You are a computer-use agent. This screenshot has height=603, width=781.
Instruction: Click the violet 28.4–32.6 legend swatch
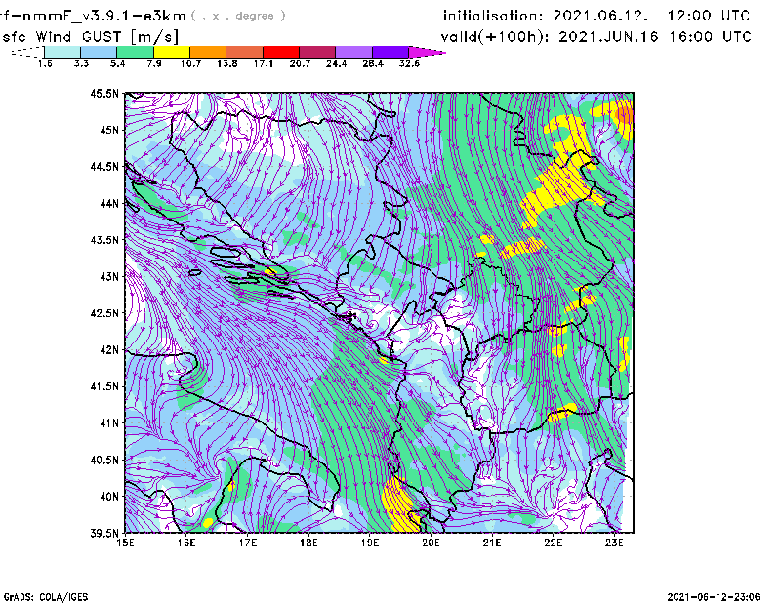click(x=390, y=52)
